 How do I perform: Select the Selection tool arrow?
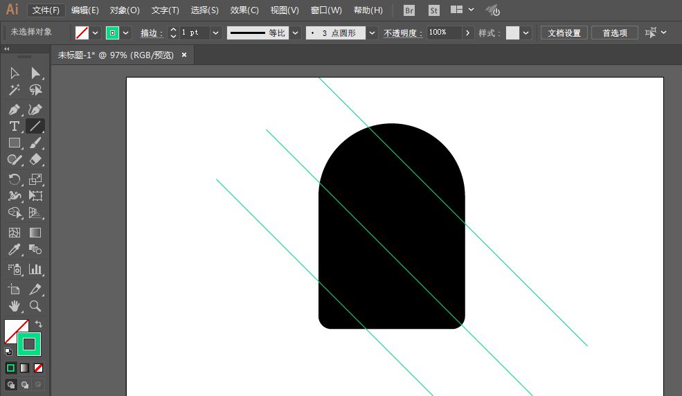pyautogui.click(x=15, y=73)
